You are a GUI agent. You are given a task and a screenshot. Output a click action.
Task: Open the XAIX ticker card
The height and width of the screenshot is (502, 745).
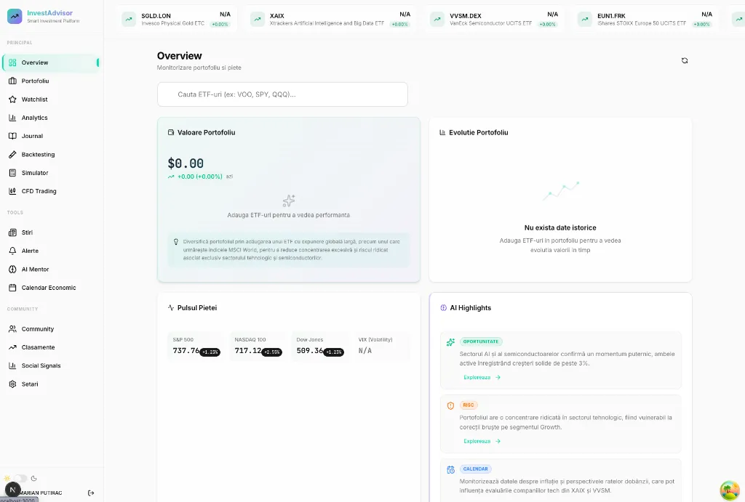tap(331, 19)
